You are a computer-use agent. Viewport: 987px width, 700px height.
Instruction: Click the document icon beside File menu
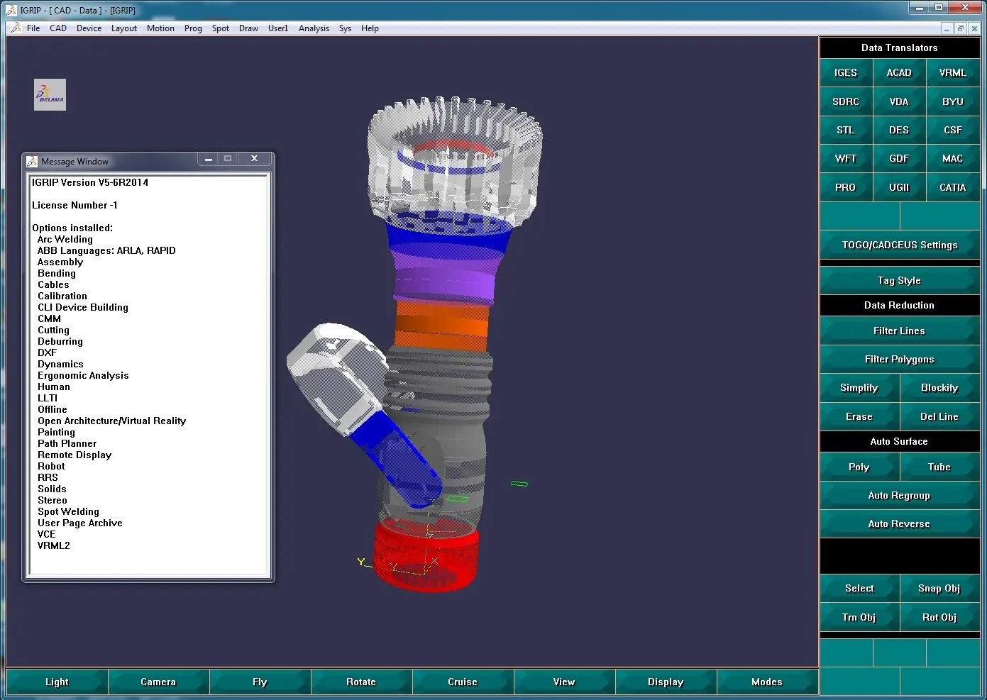(16, 28)
